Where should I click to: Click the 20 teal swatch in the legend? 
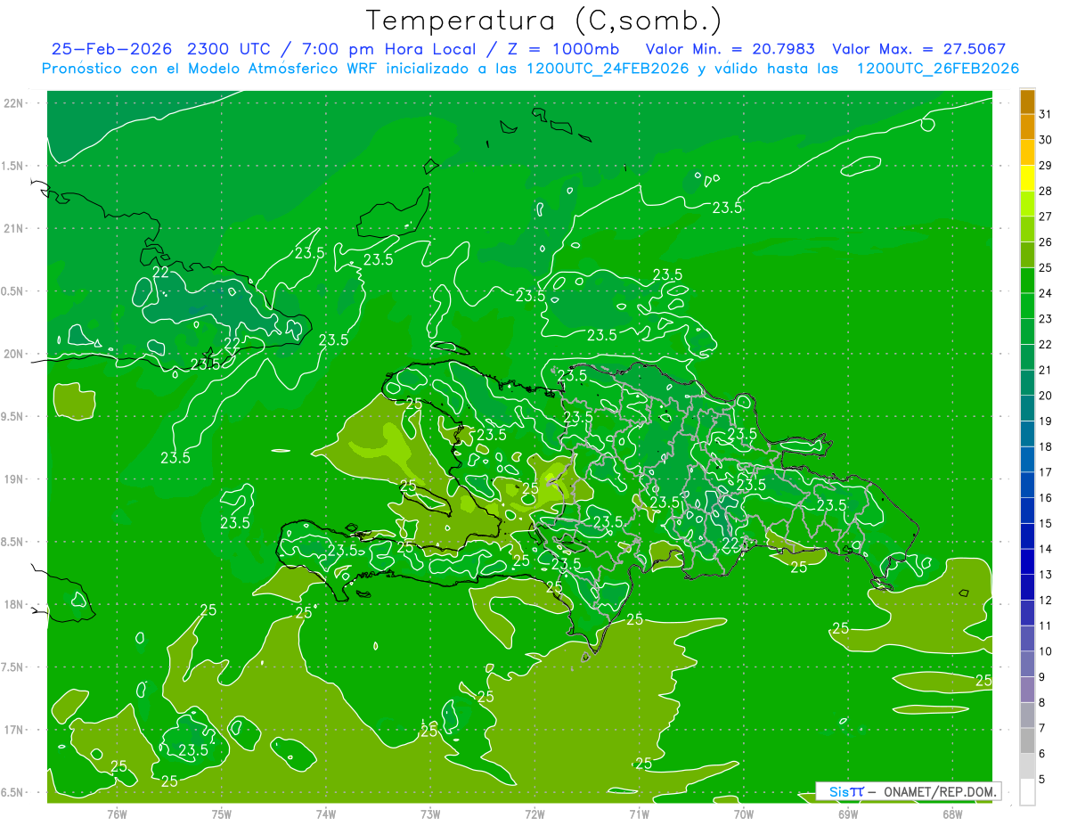1027,383
